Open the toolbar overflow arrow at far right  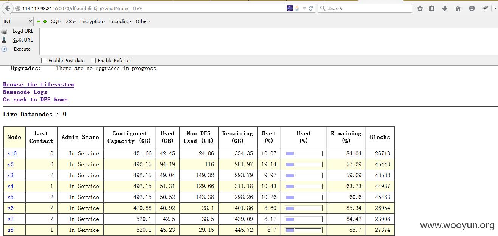click(496, 8)
